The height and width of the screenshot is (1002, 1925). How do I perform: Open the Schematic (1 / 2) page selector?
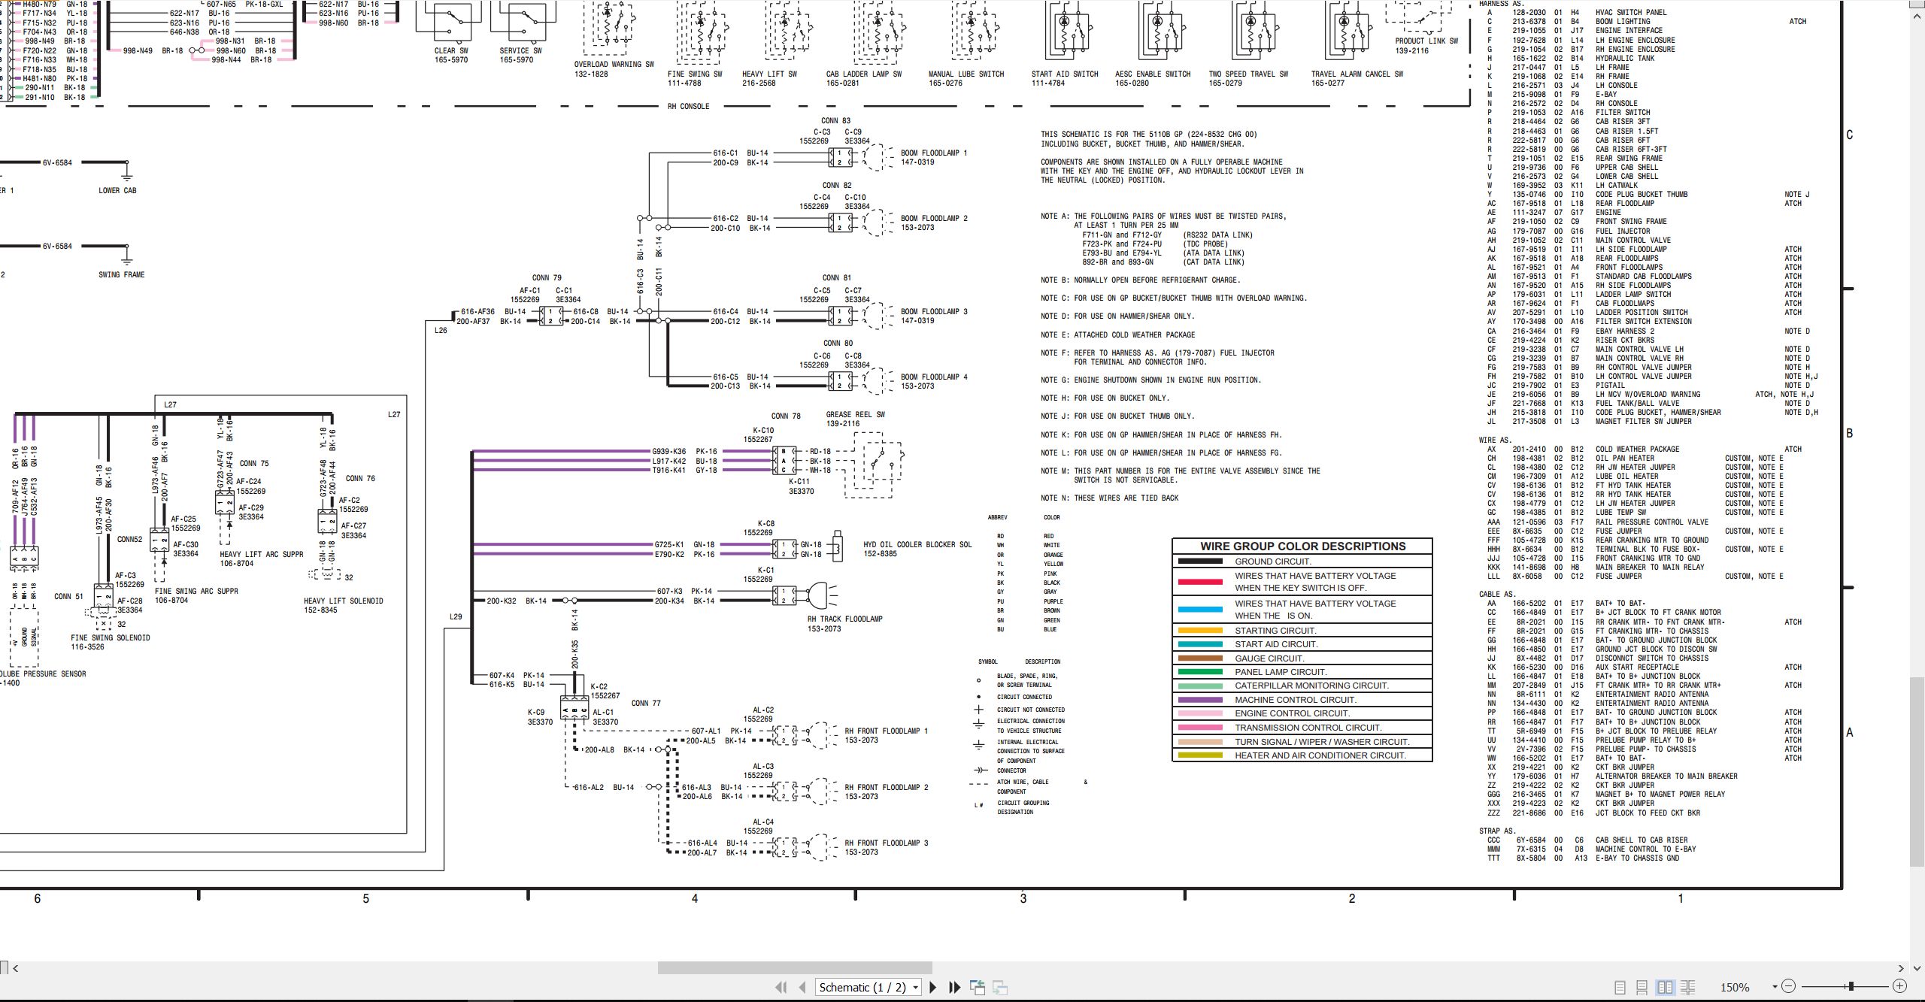click(x=869, y=987)
